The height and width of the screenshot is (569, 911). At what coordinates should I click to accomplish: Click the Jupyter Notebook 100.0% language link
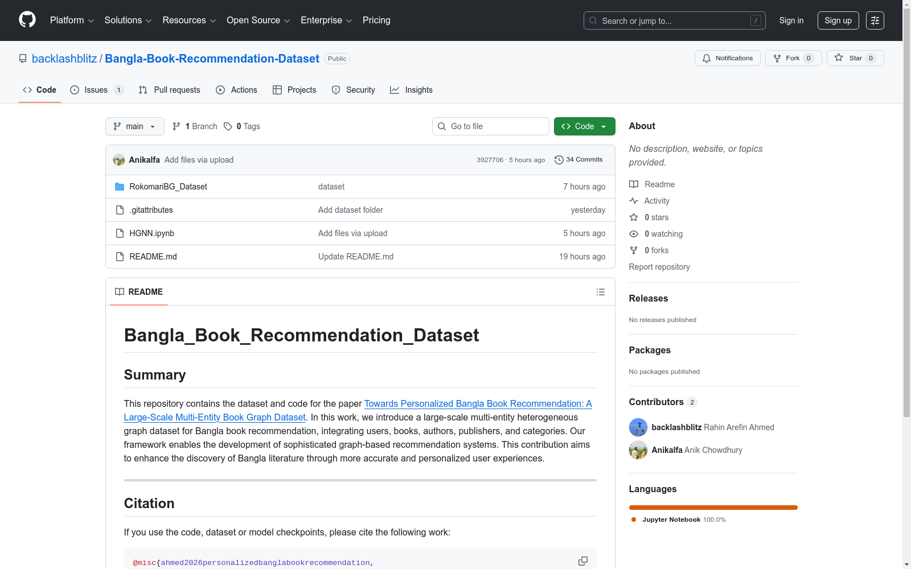tap(679, 519)
